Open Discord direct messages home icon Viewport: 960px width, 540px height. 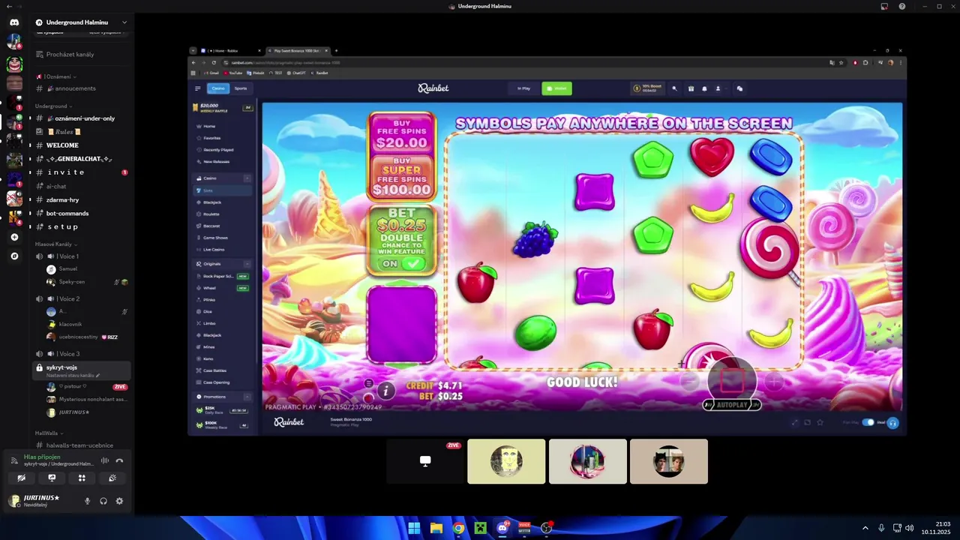click(14, 22)
